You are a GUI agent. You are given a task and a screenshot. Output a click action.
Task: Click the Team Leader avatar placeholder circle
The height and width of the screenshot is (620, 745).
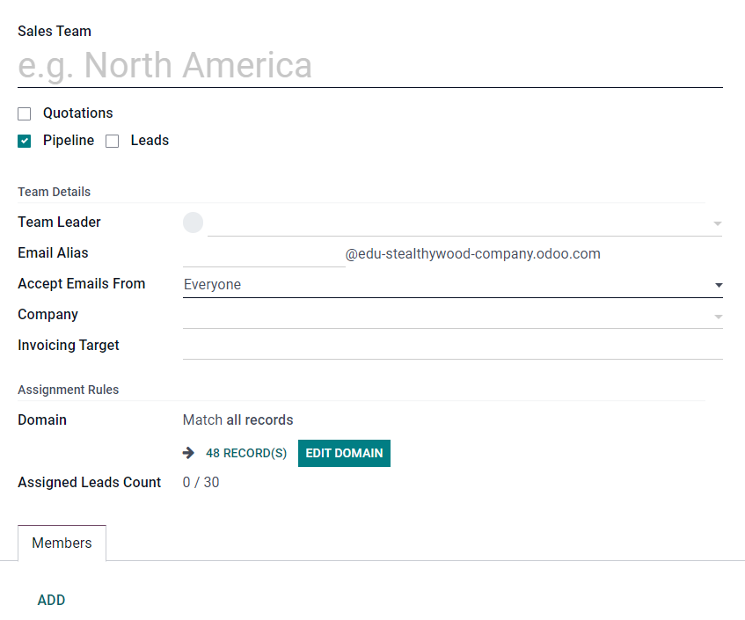point(193,222)
